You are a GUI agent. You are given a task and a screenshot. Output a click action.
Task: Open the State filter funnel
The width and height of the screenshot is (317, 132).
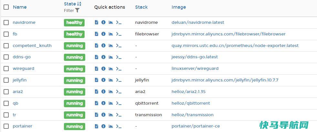point(77,11)
